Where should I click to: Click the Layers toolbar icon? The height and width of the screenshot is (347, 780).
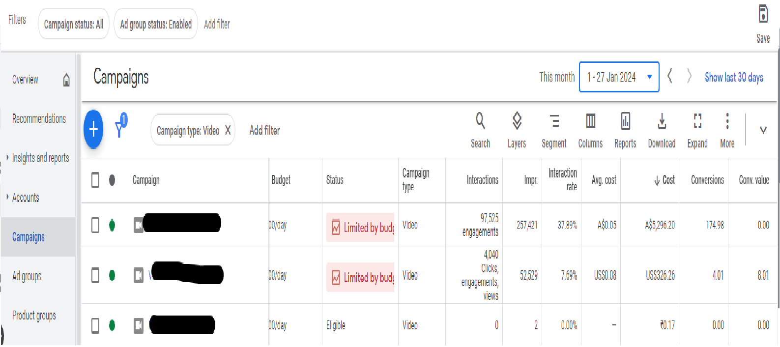[x=517, y=130]
